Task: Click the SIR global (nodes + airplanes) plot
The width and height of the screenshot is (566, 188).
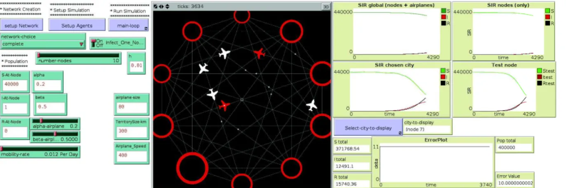Action: 392,31
